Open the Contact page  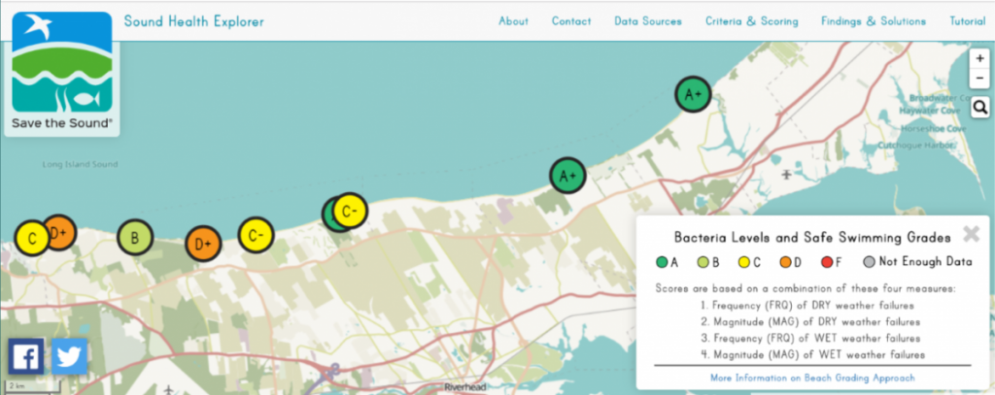(x=571, y=21)
